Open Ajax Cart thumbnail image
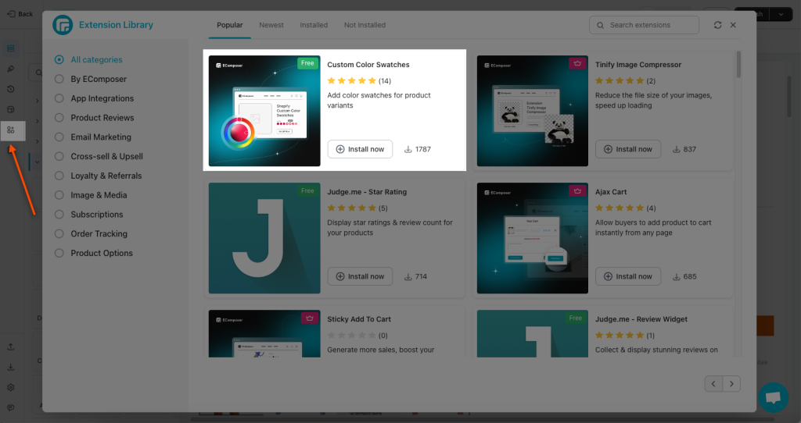This screenshot has height=423, width=801. point(532,239)
